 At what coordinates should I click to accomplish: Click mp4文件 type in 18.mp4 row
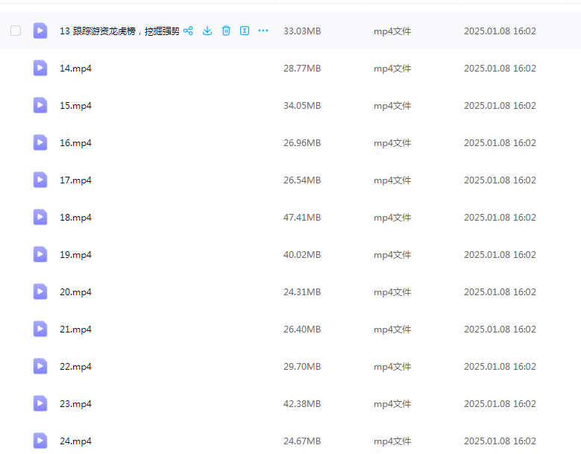pos(392,218)
